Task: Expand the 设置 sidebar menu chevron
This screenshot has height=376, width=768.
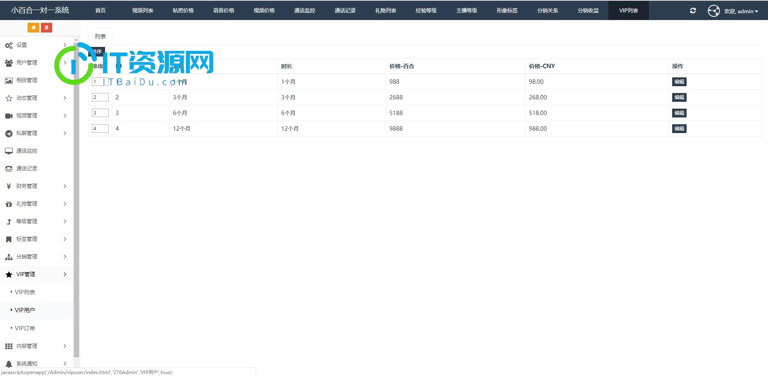Action: 65,45
